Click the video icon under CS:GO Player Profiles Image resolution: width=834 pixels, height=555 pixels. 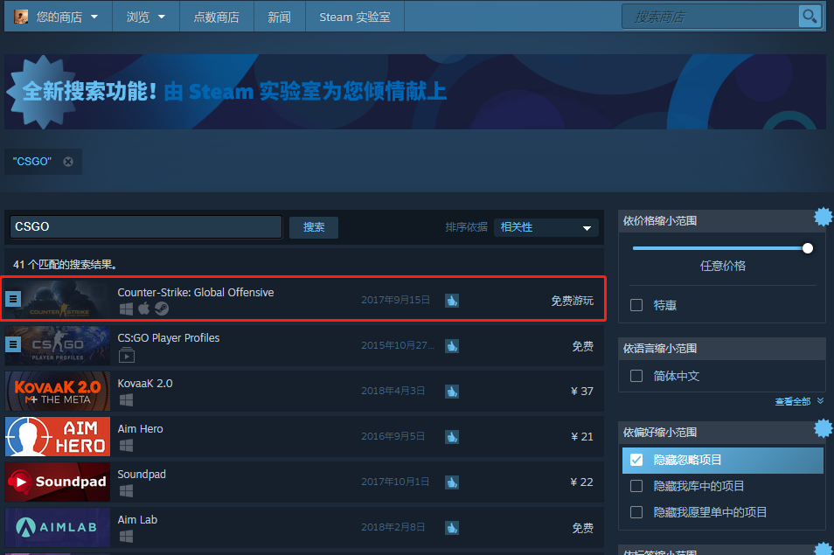pos(127,354)
